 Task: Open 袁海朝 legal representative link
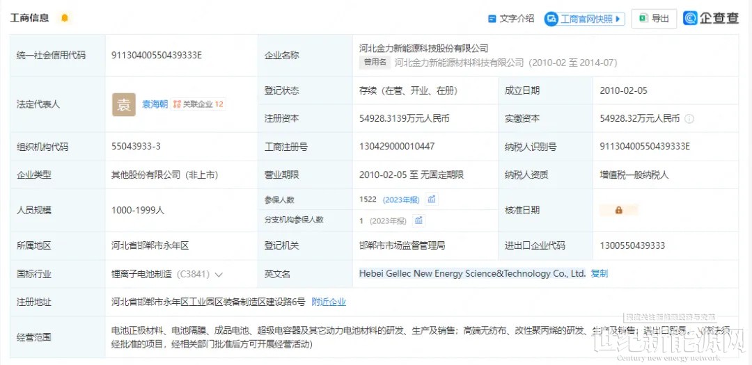pyautogui.click(x=155, y=104)
